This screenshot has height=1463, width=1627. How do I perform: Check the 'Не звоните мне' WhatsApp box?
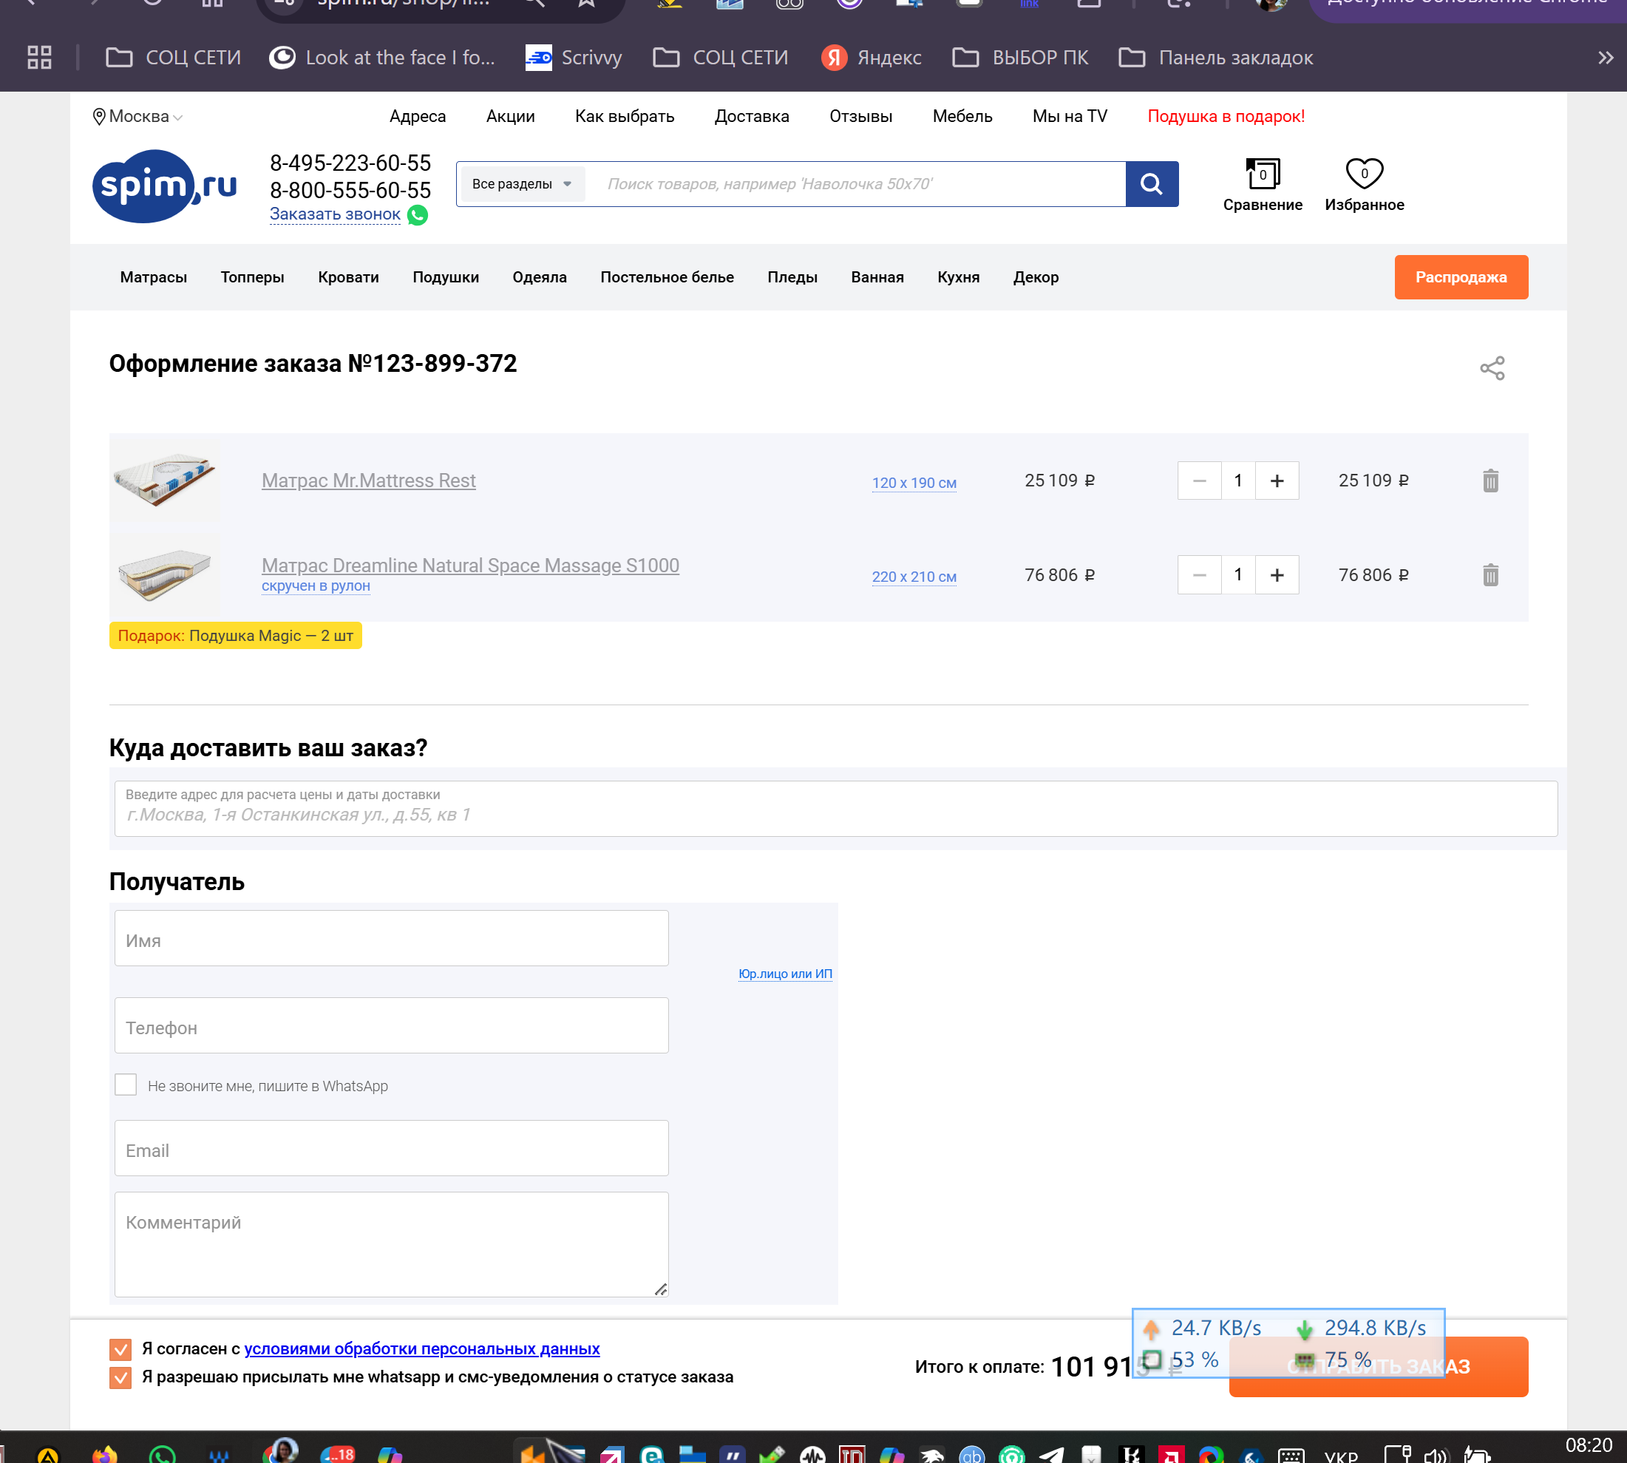click(x=126, y=1084)
